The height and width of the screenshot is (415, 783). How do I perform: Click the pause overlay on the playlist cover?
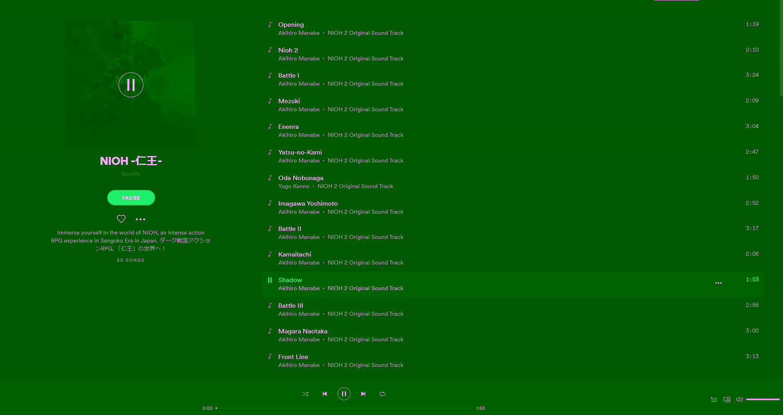[x=131, y=85]
